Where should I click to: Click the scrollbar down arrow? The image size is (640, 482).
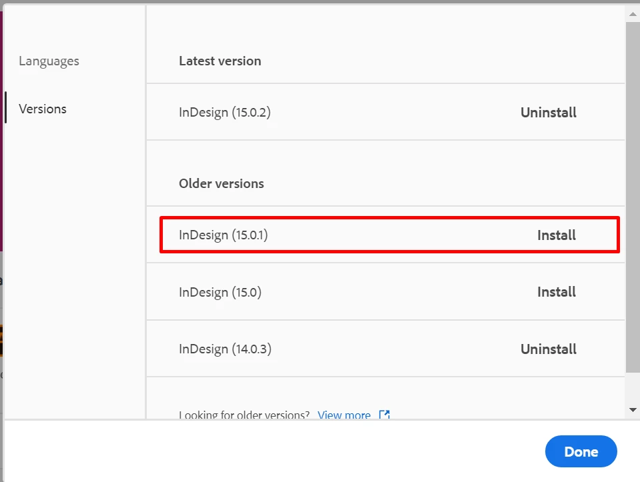pos(633,410)
